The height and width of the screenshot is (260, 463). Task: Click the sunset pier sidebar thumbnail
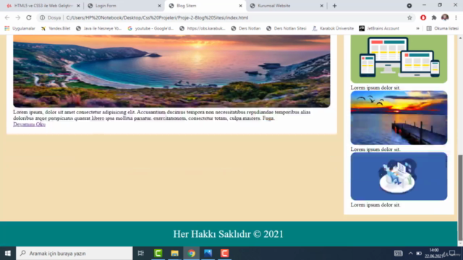click(399, 118)
